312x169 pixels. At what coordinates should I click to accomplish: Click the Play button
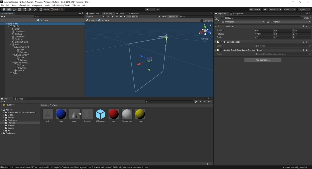(147, 9)
